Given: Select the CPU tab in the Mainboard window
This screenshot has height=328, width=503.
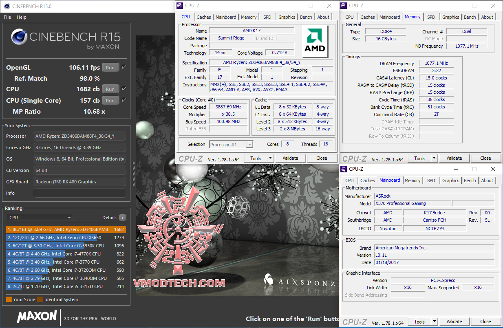Looking at the screenshot, I should [x=349, y=181].
